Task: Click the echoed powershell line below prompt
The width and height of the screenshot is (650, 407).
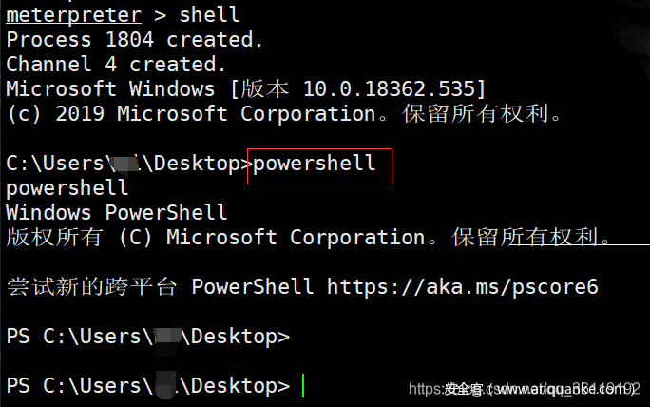Action: 67,188
